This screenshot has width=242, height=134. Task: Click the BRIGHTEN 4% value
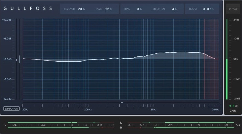tap(174, 9)
